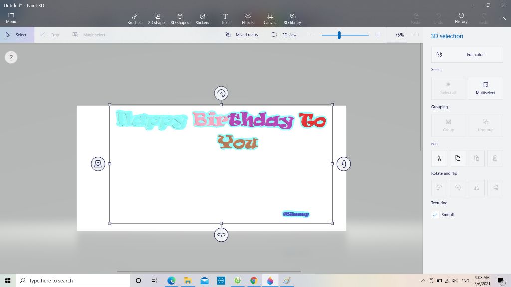Open the 3D shapes panel

point(179,18)
